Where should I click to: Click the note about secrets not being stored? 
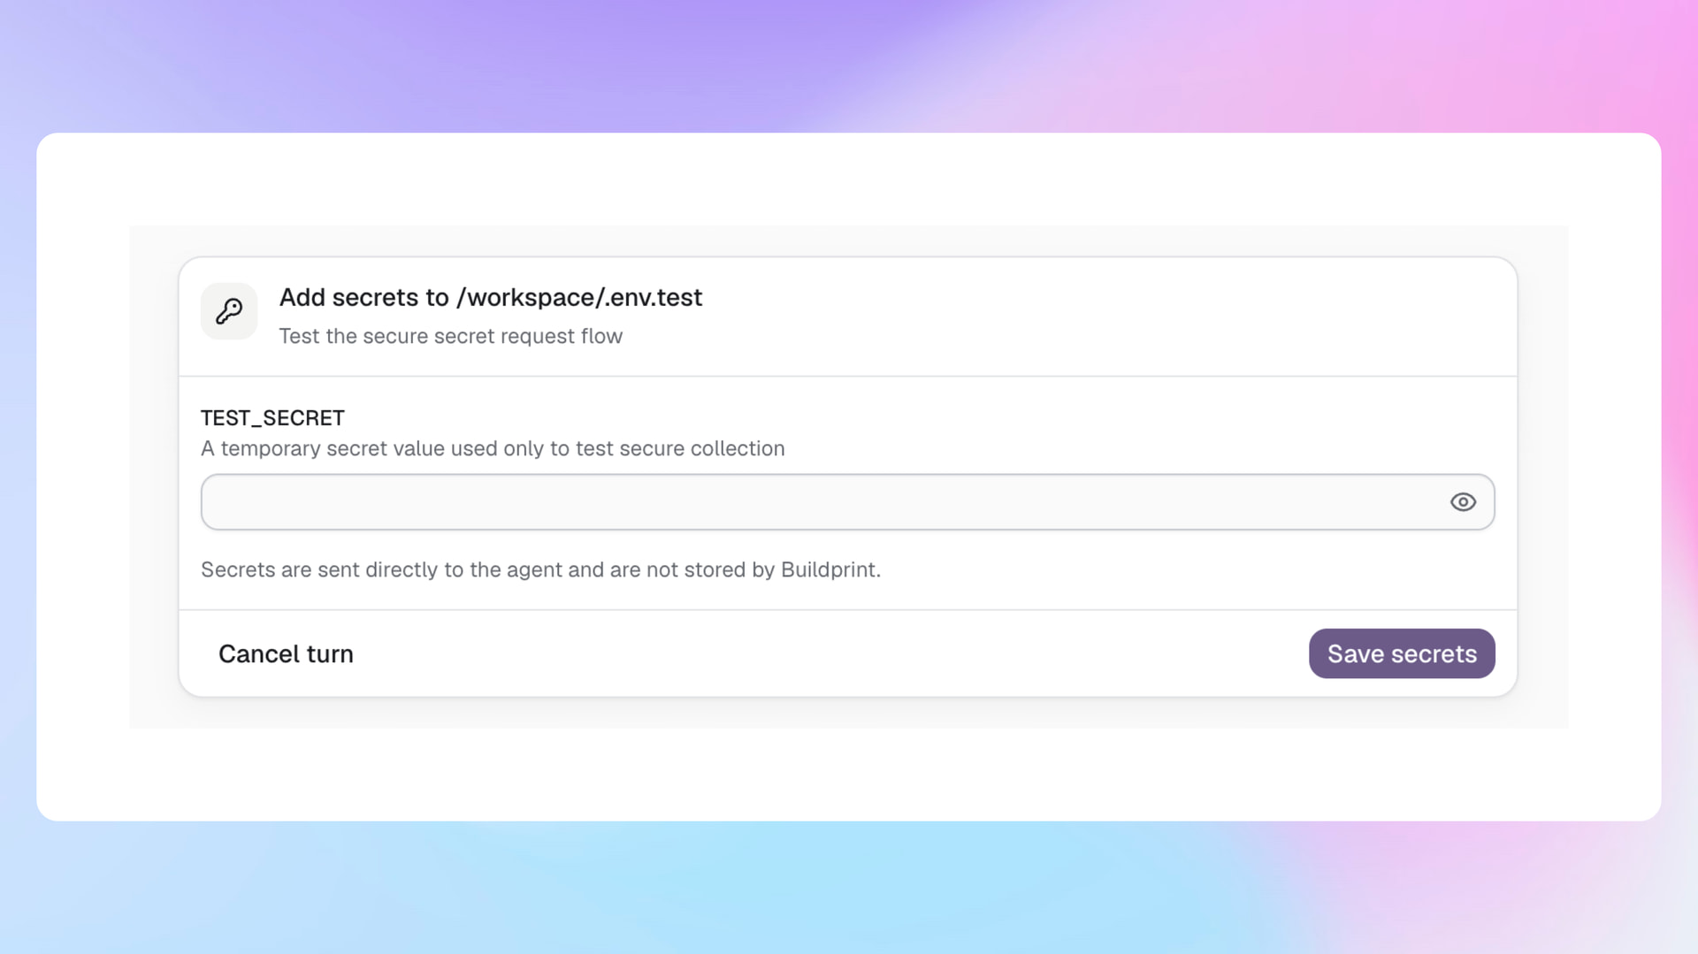pyautogui.click(x=540, y=569)
